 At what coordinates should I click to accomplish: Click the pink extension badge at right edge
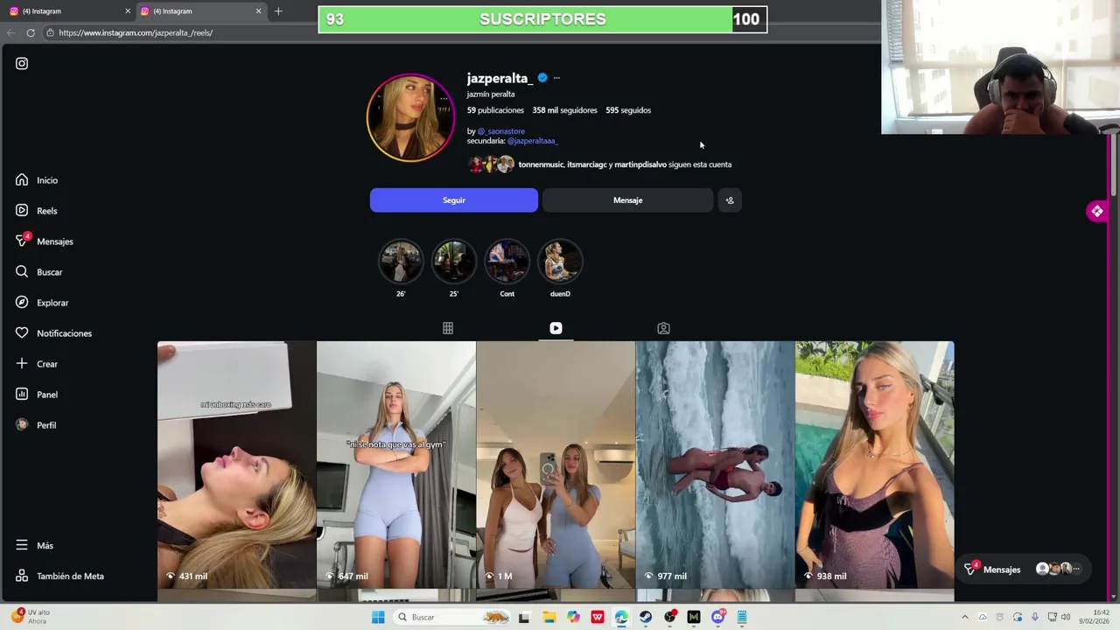click(x=1097, y=211)
